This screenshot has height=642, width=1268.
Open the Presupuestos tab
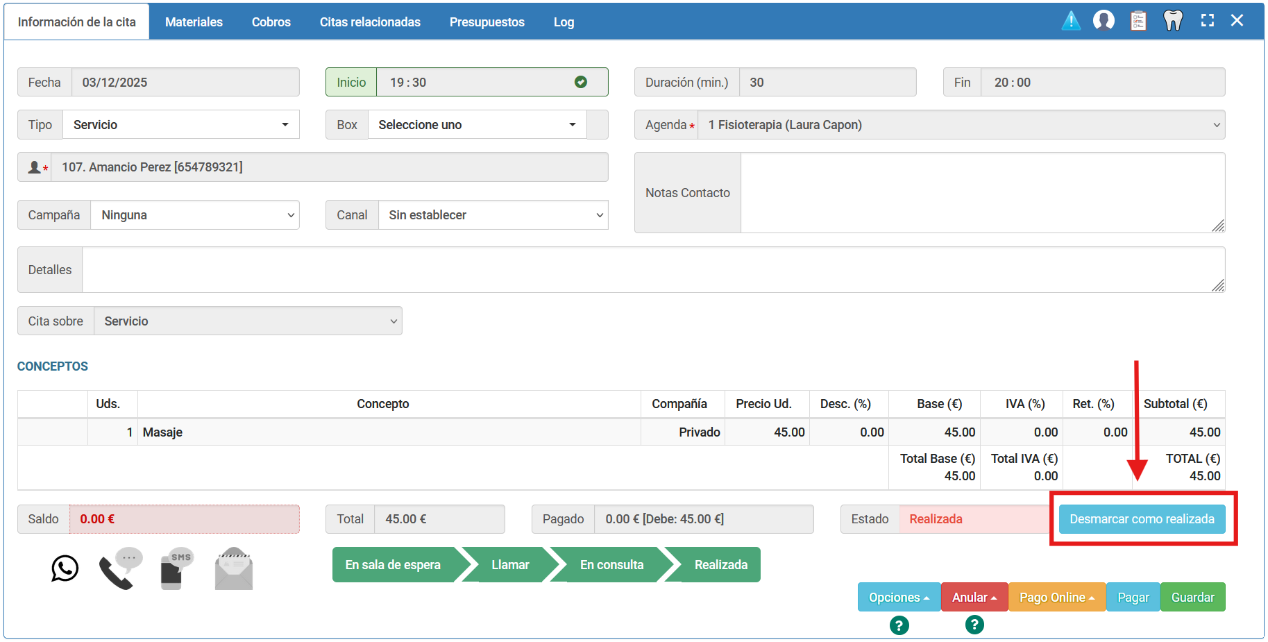click(487, 22)
